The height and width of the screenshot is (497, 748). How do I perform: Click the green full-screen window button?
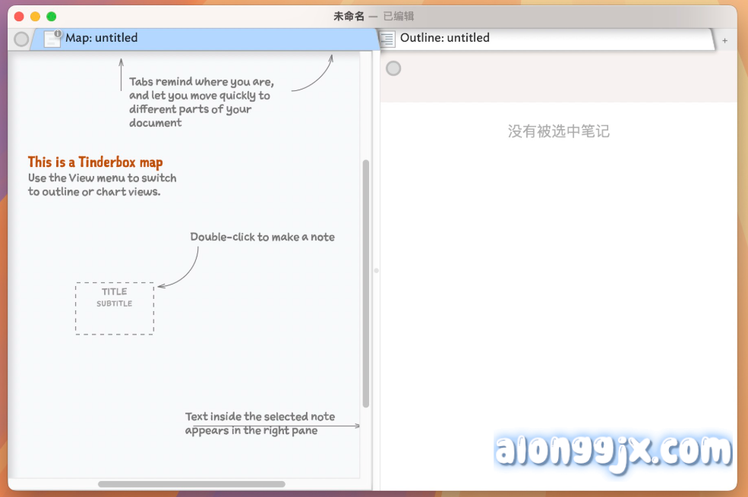point(52,16)
